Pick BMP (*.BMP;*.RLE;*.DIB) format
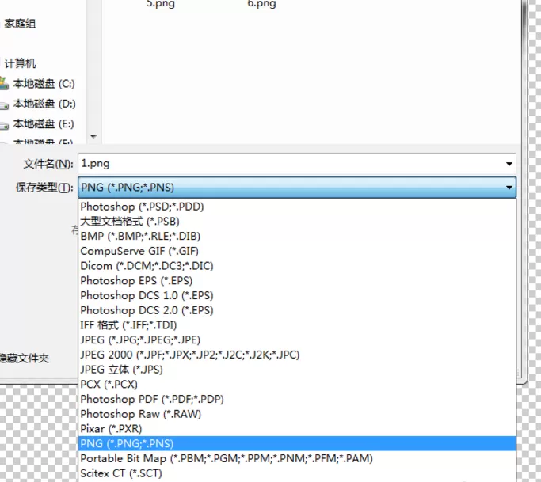This screenshot has height=482, width=541. [297, 236]
